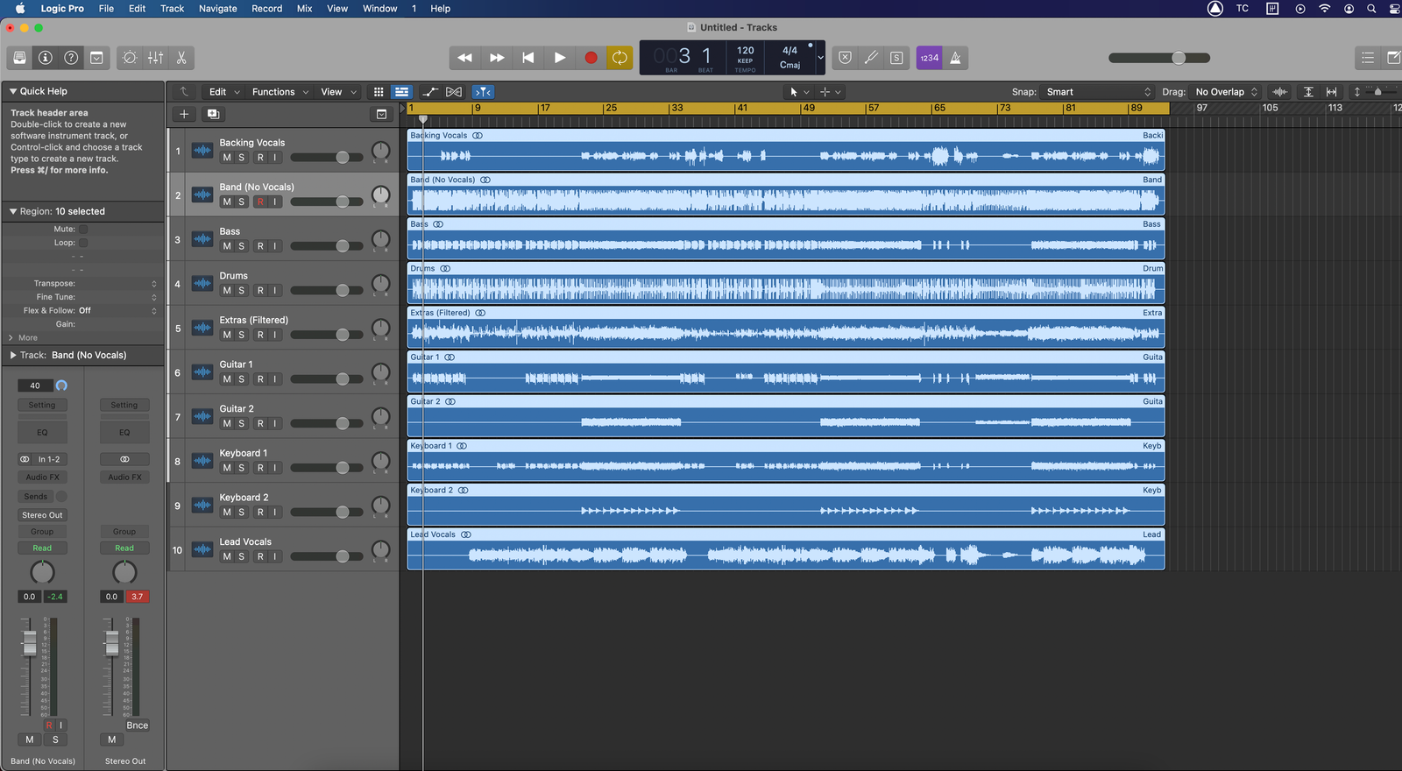Viewport: 1402px width, 771px height.
Task: Open the Window menu
Action: click(380, 9)
